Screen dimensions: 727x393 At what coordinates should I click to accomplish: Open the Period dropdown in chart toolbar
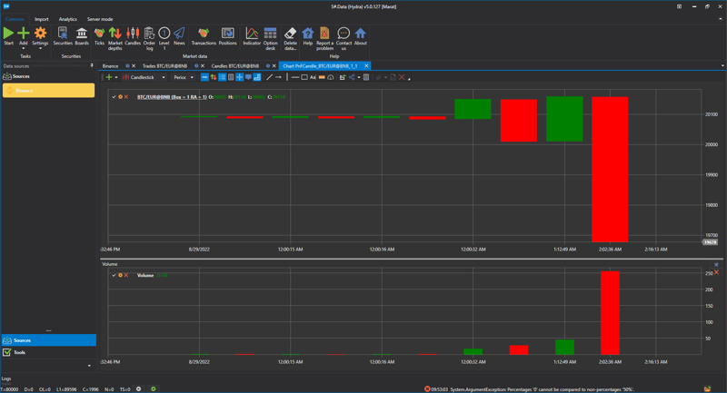pos(184,77)
